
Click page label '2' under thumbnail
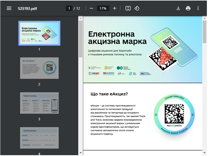(x=39, y=84)
